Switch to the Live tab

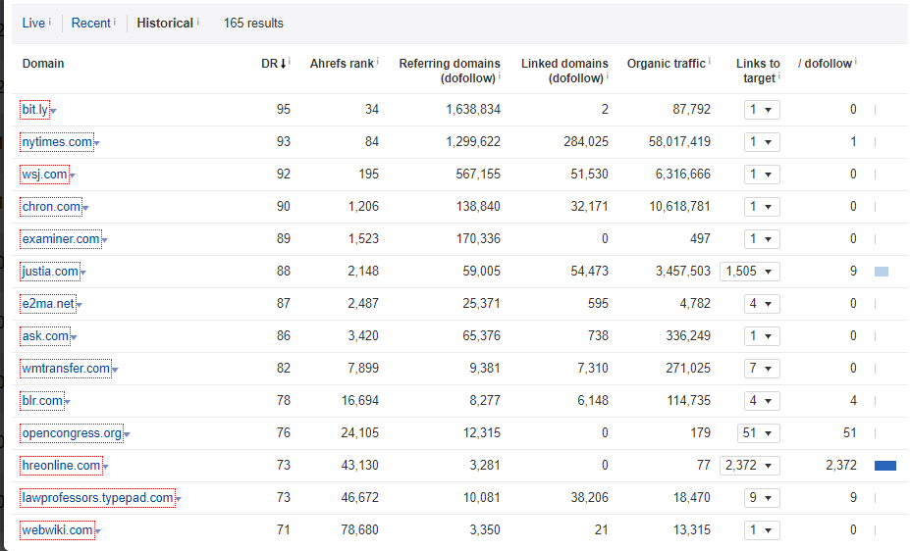point(33,24)
